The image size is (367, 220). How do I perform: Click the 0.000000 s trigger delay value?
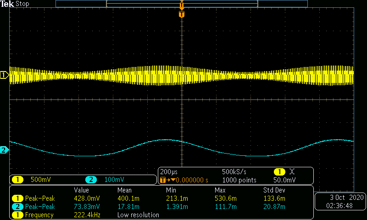[192, 180]
